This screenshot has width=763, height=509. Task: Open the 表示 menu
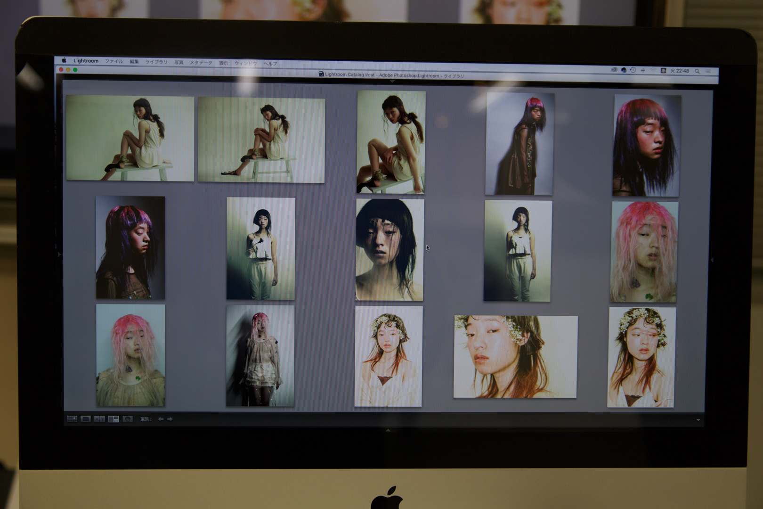pos(223,63)
